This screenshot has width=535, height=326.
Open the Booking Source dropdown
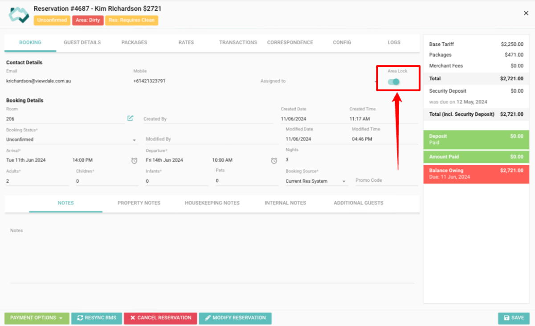pyautogui.click(x=344, y=182)
